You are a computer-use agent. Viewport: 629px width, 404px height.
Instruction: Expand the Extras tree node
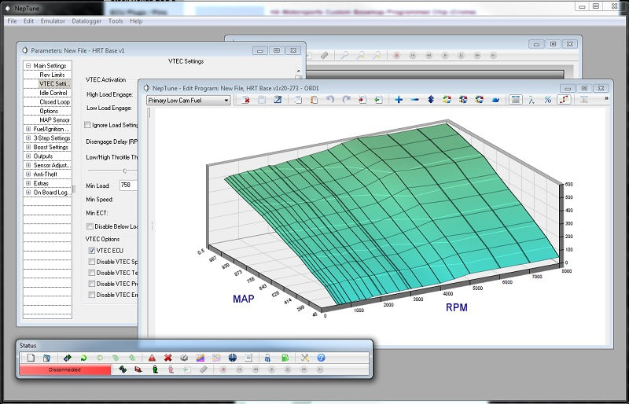click(28, 183)
